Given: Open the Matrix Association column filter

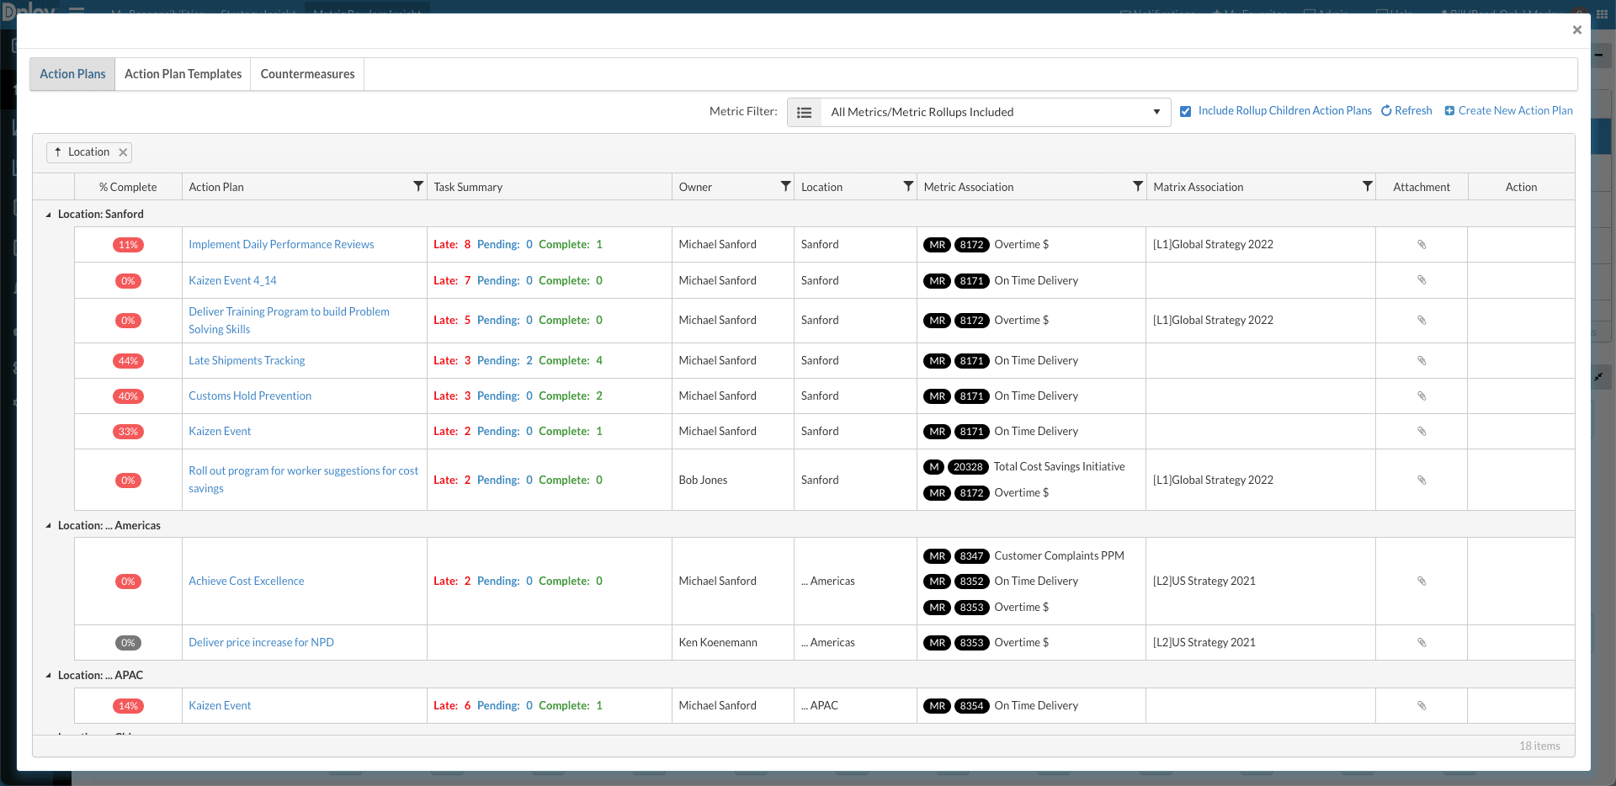Looking at the screenshot, I should coord(1367,186).
